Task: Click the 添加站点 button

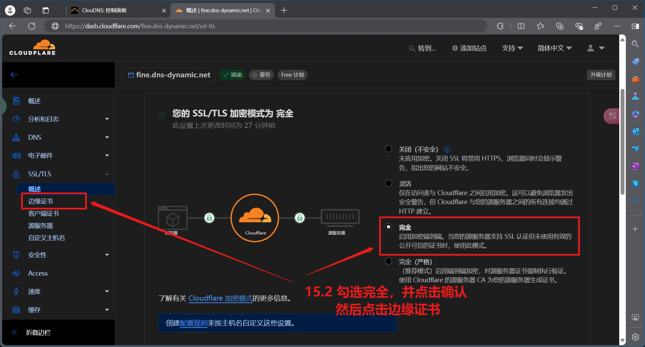Action: click(469, 48)
